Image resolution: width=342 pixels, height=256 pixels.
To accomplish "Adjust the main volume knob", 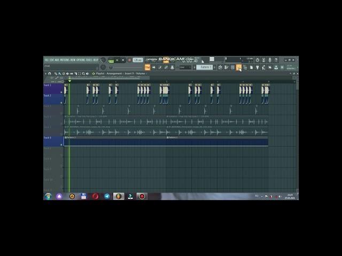I will 103,60.
